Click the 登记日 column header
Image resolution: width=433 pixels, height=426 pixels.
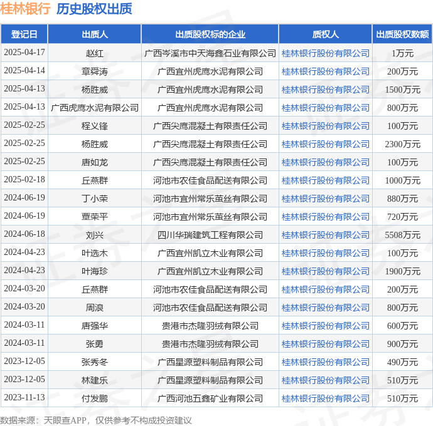click(x=24, y=34)
